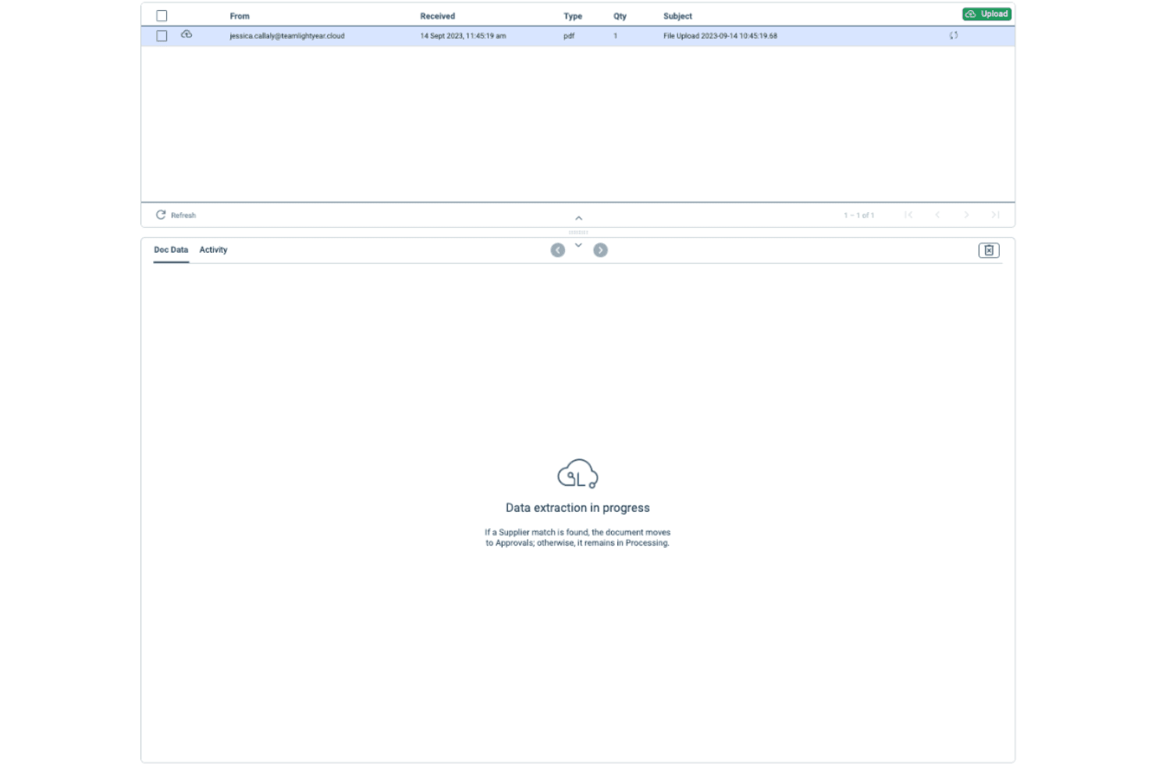Click the data extraction cloud icon

click(x=577, y=474)
